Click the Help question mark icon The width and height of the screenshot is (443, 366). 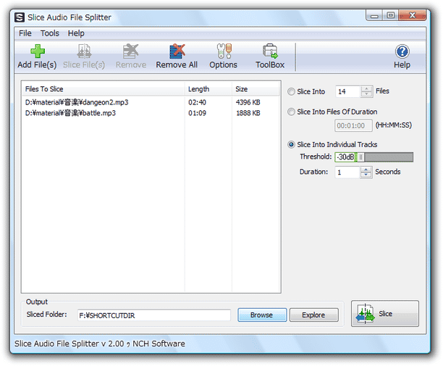tap(402, 51)
